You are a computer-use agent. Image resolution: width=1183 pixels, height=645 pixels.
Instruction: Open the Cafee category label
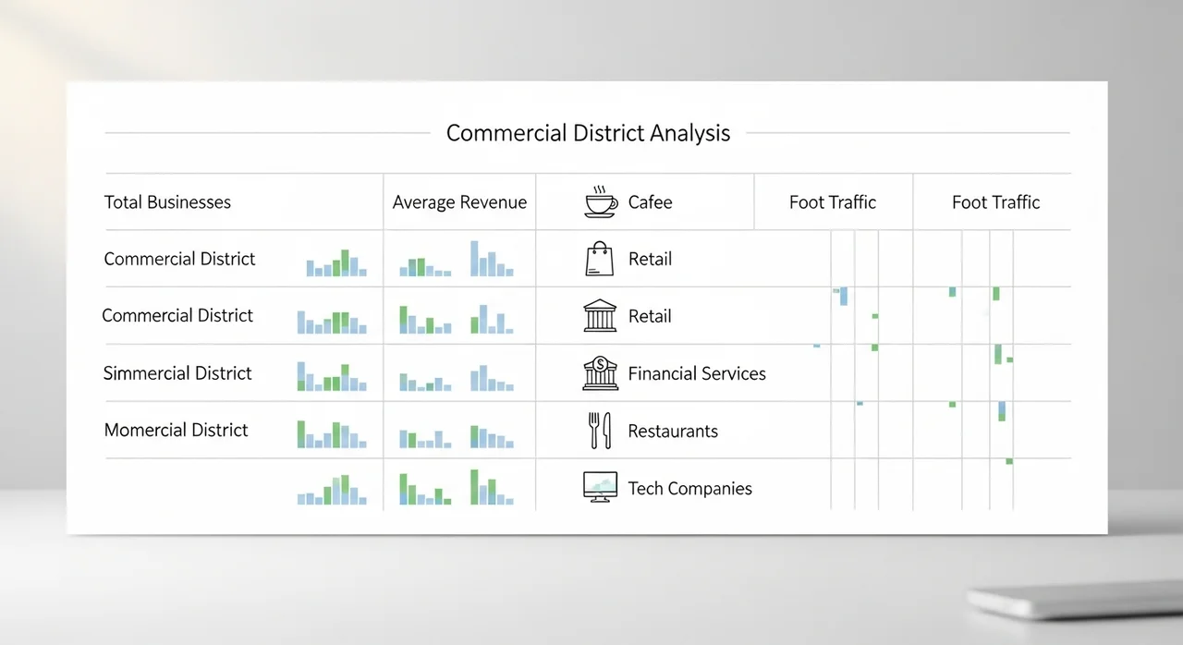(x=650, y=202)
